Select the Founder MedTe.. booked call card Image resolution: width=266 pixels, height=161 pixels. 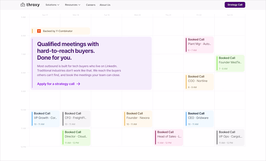(x=230, y=63)
